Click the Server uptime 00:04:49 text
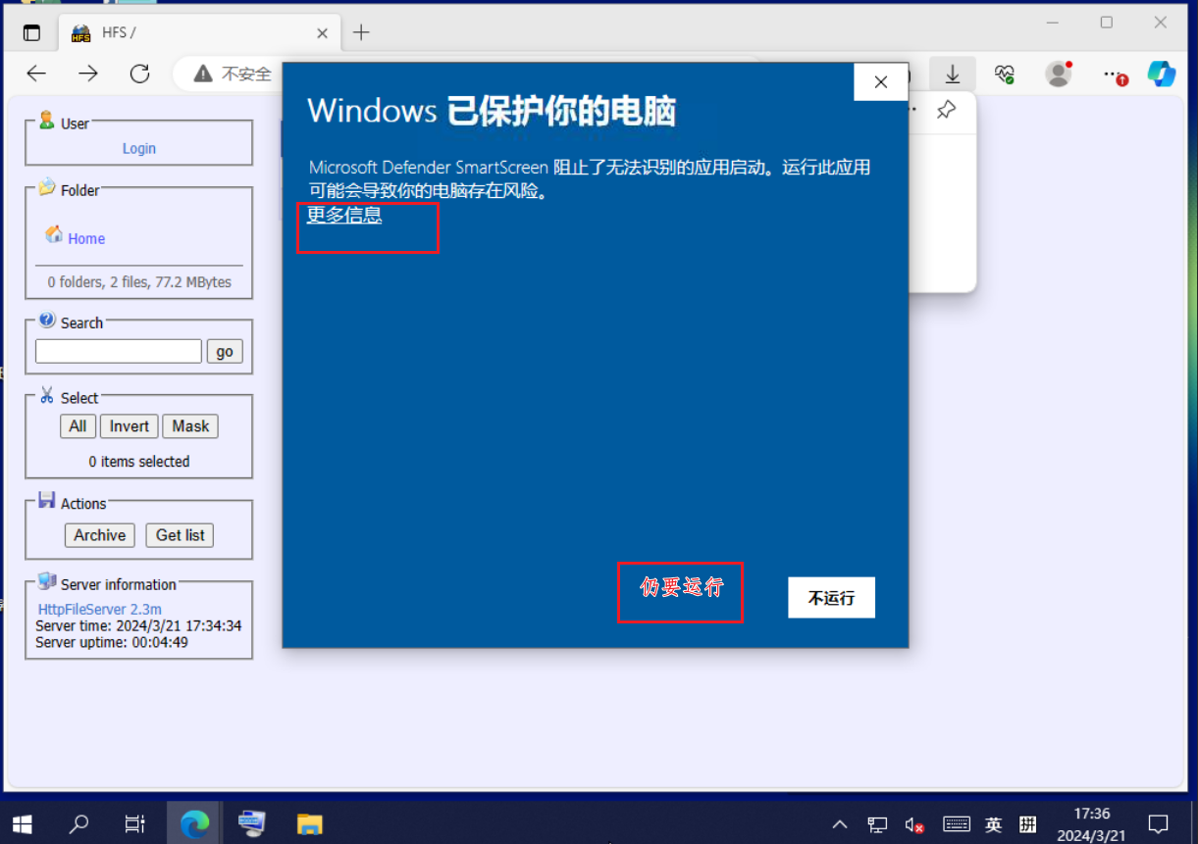The image size is (1198, 844). (112, 642)
